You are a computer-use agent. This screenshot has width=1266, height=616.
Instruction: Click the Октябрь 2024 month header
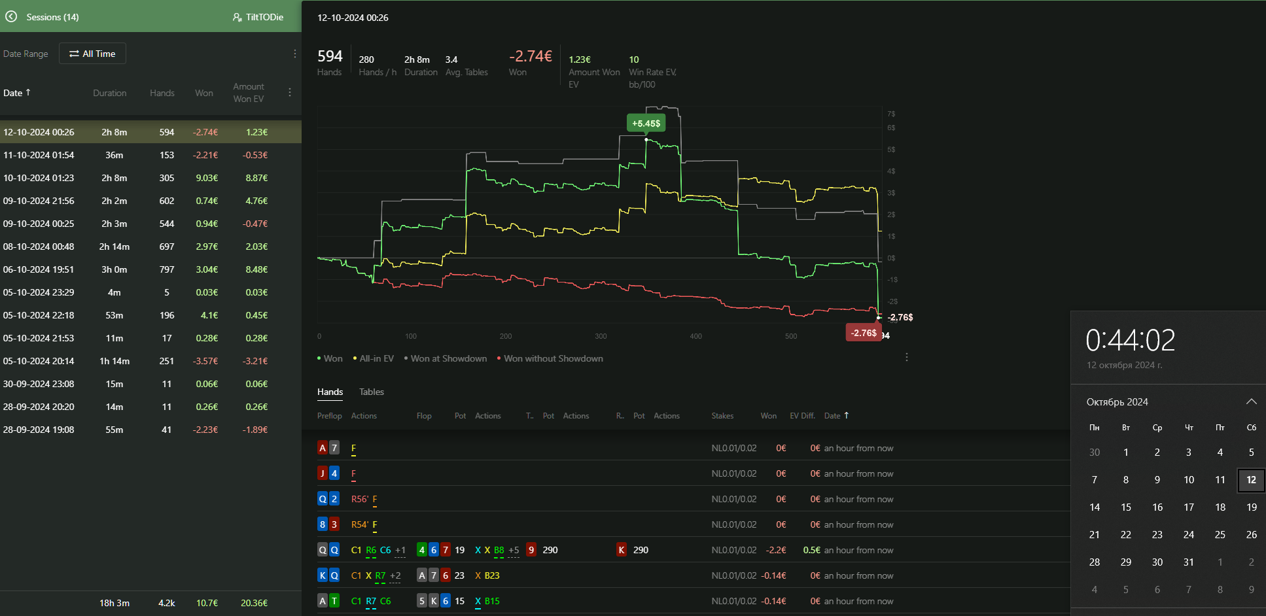click(1117, 402)
